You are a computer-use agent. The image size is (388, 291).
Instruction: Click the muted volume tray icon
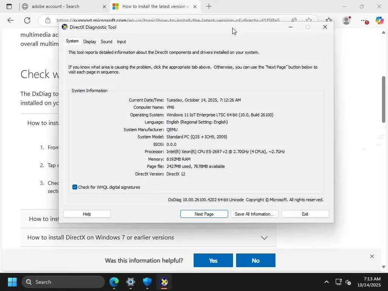pos(348,282)
